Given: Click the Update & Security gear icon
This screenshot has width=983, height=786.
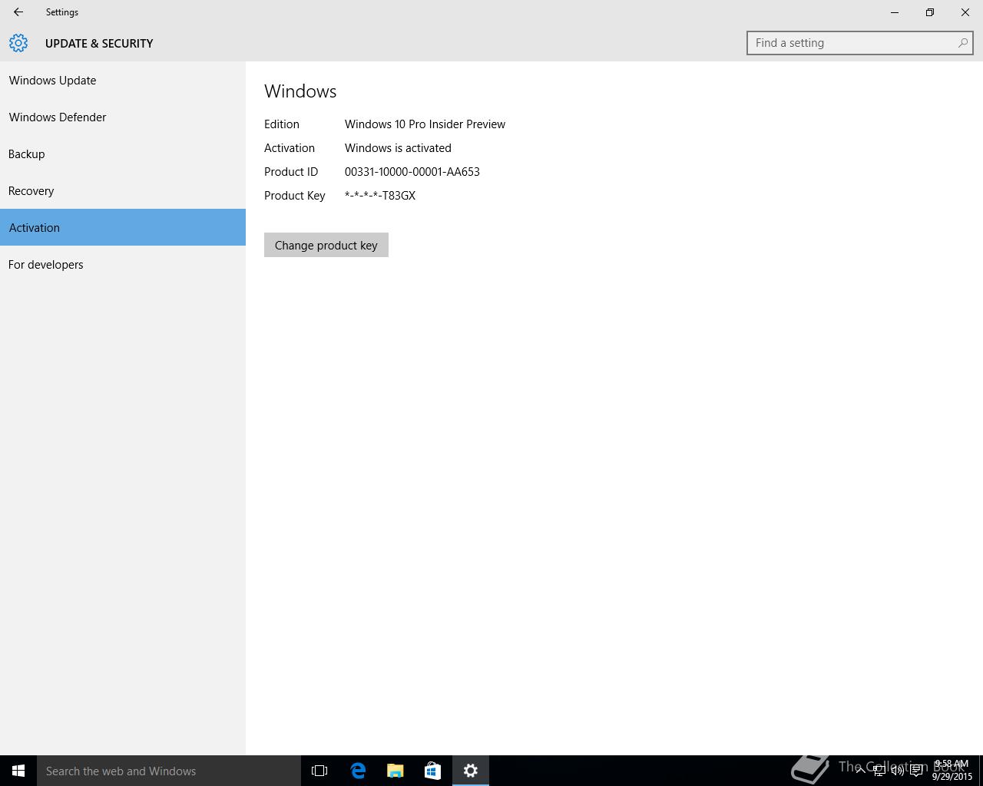Looking at the screenshot, I should pyautogui.click(x=18, y=43).
